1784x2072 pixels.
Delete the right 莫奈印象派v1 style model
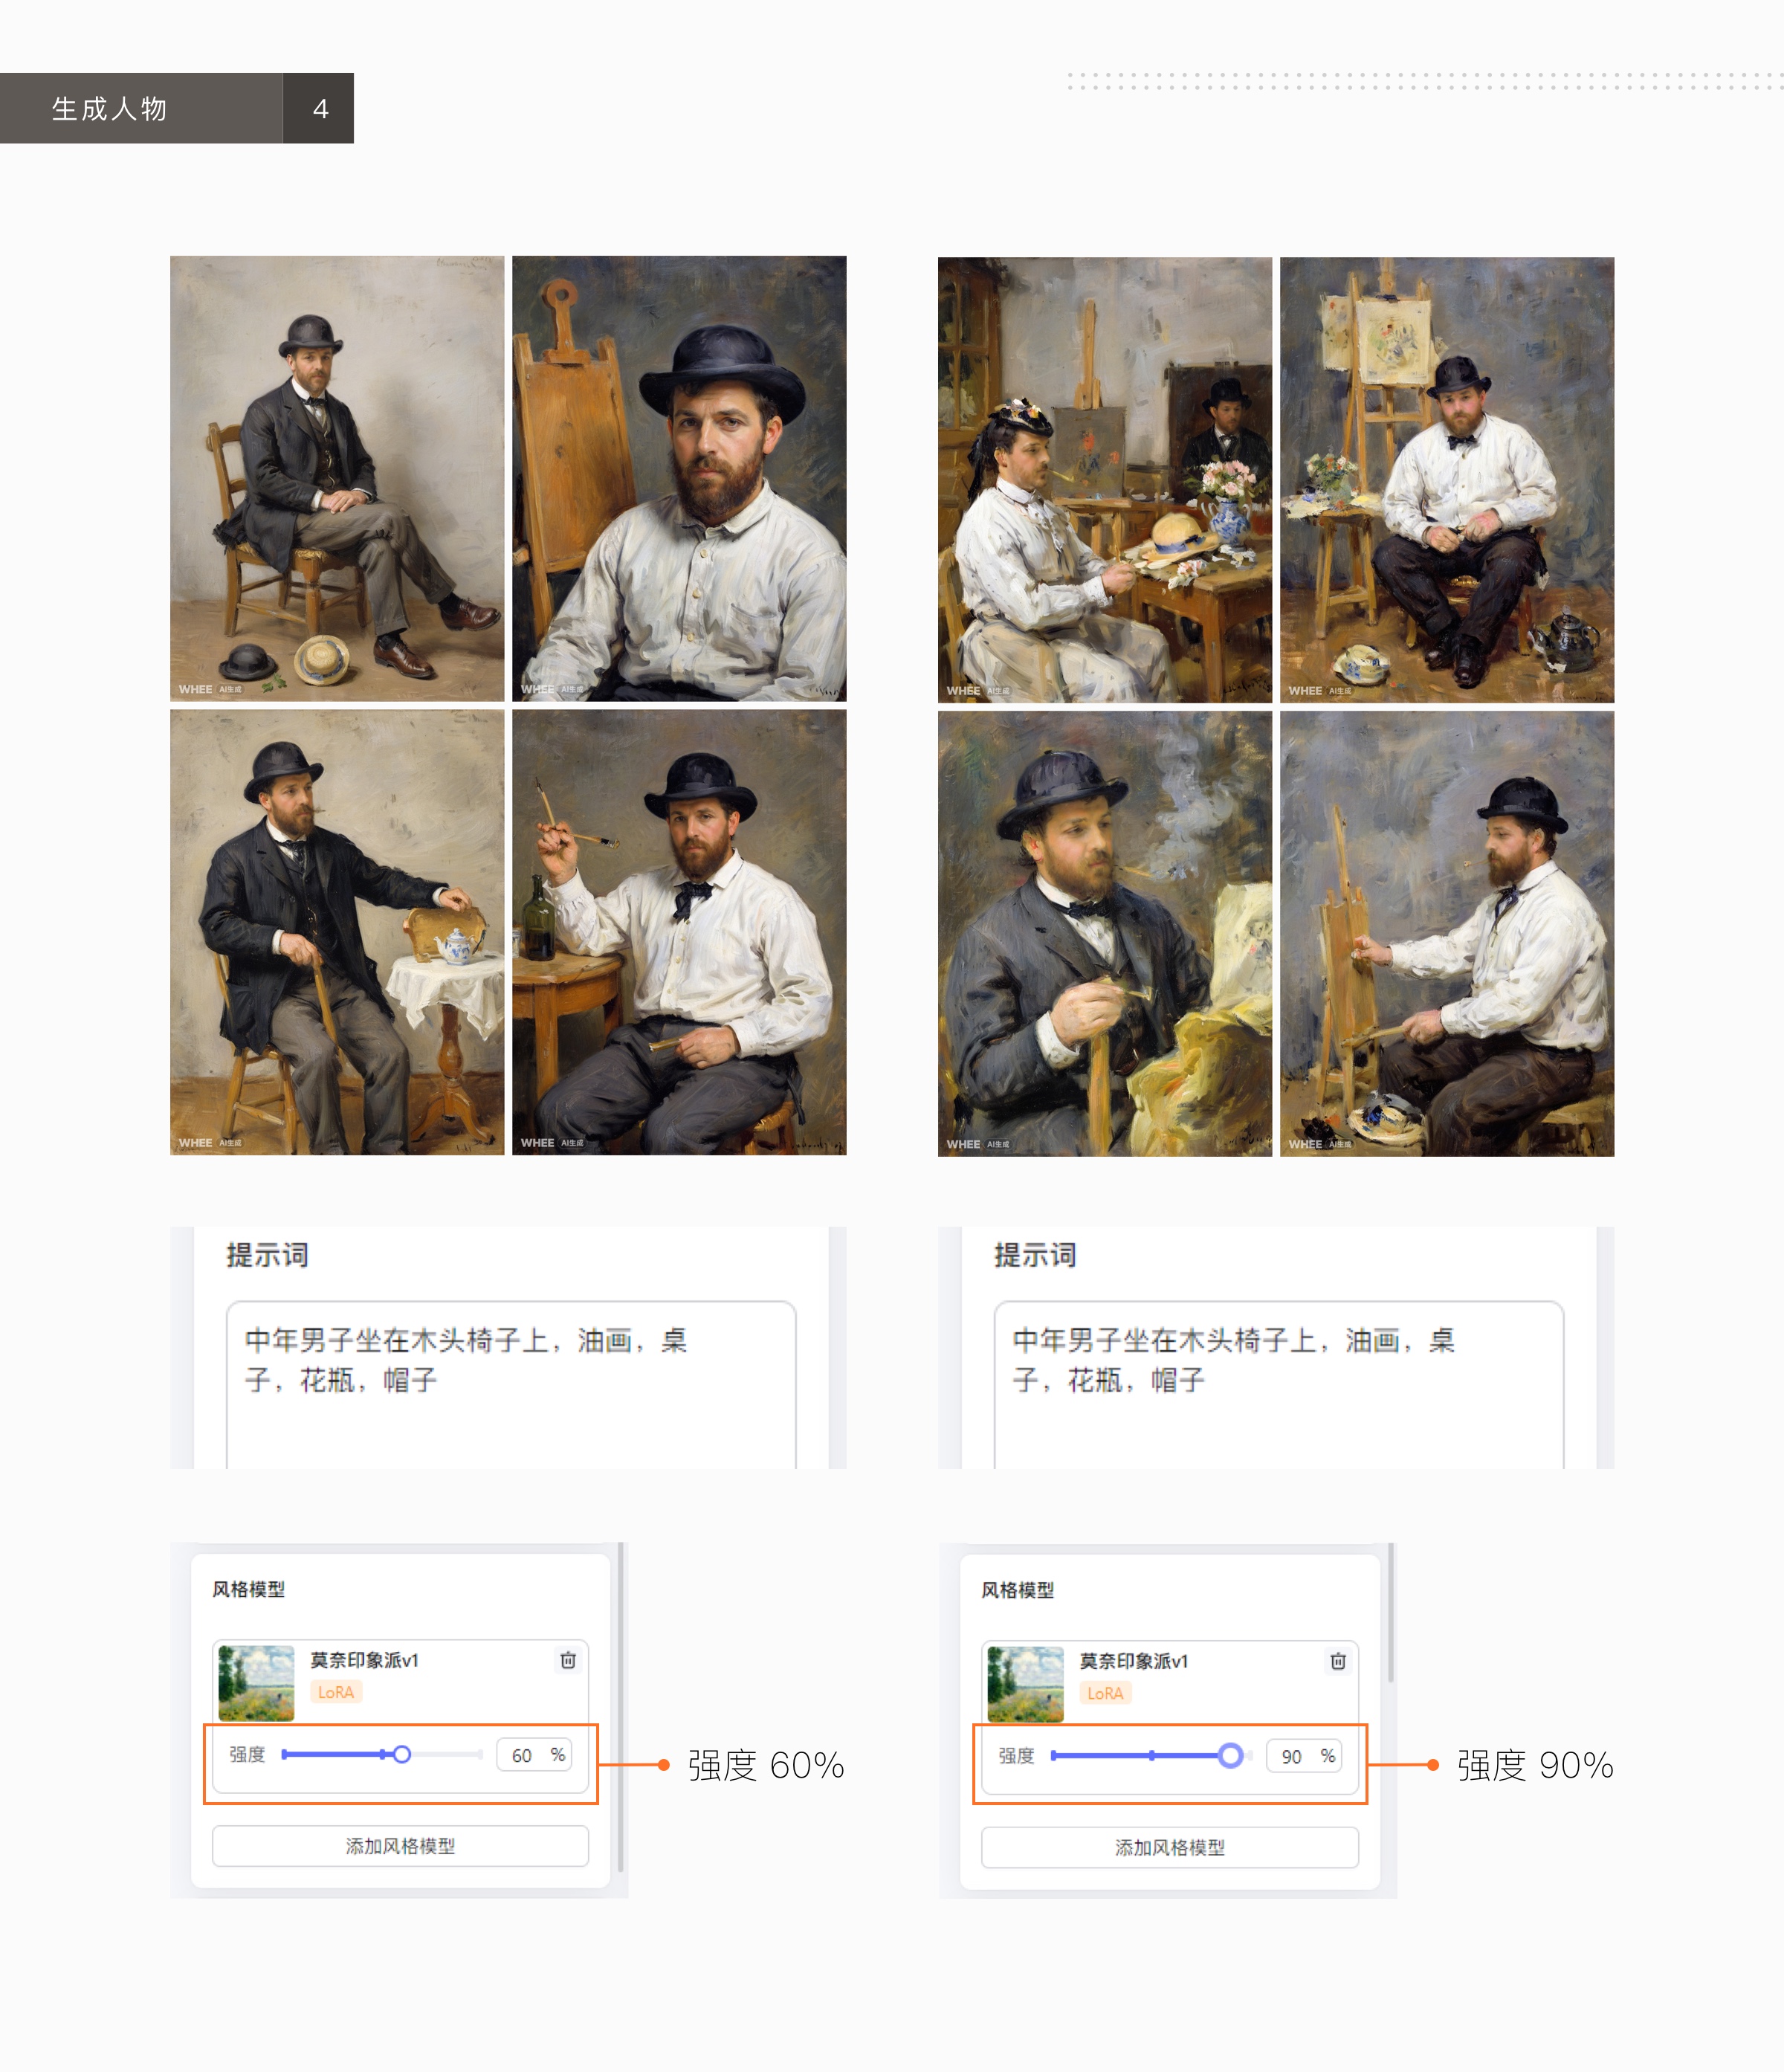pos(1338,1661)
